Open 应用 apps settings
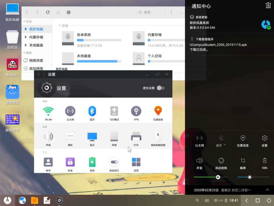Screen dimensions: 274x206 (136, 164)
